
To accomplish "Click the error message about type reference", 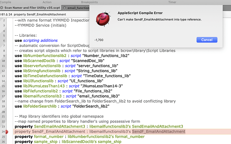I will 159,20.
